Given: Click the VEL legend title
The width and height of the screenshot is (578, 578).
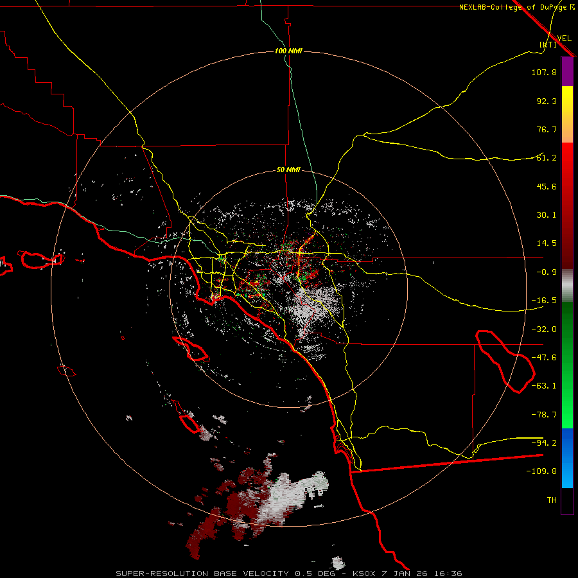Looking at the screenshot, I should click(564, 38).
